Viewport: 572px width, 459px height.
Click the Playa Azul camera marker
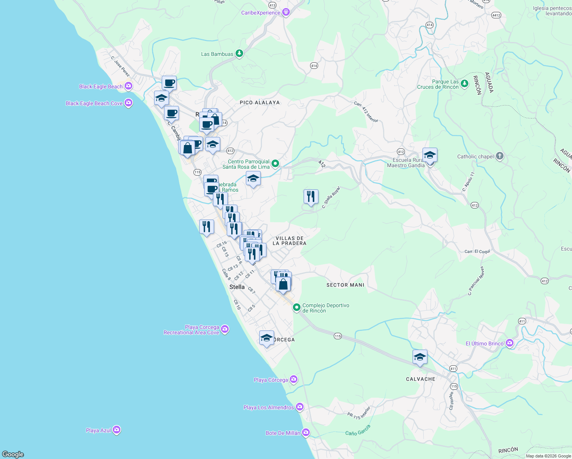[x=117, y=430]
